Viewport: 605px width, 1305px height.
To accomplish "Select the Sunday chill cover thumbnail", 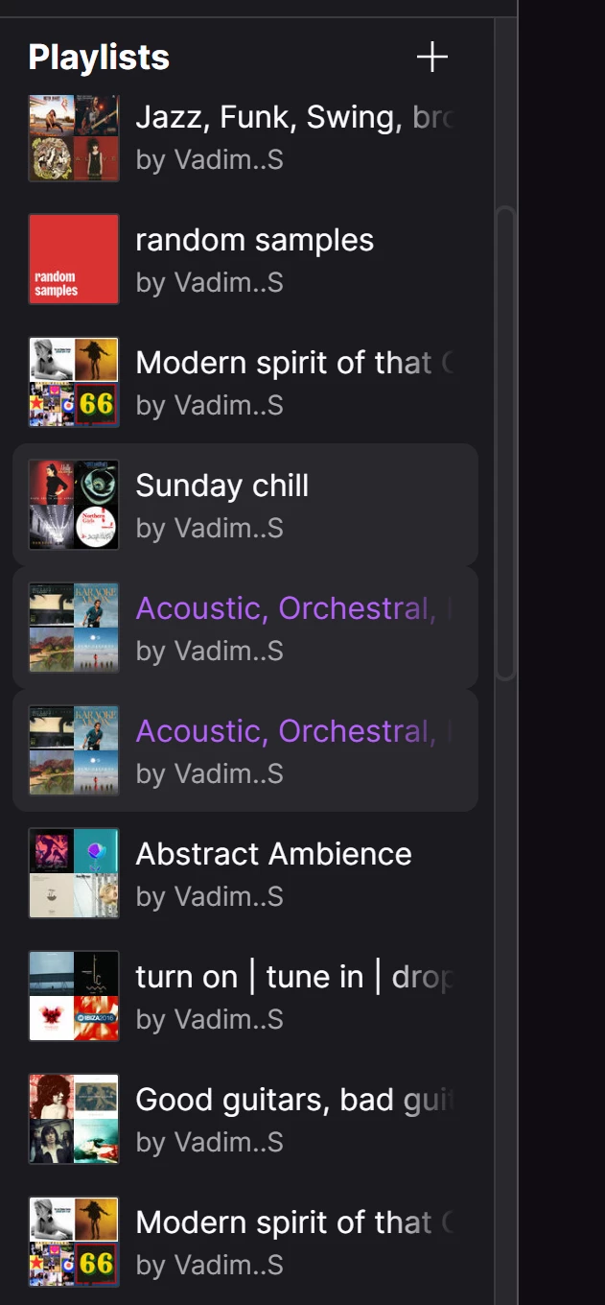I will pyautogui.click(x=74, y=505).
